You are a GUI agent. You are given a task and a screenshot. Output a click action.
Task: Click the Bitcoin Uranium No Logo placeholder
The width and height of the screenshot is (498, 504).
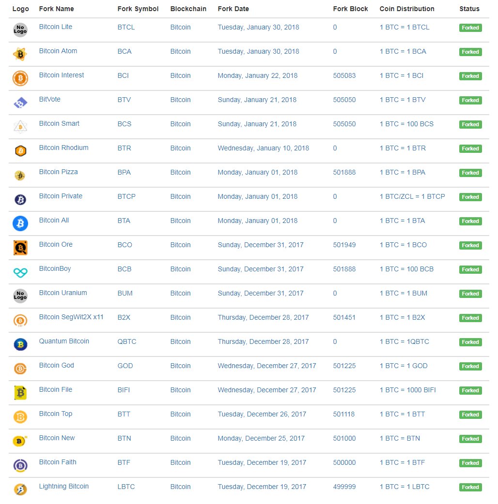click(x=20, y=296)
